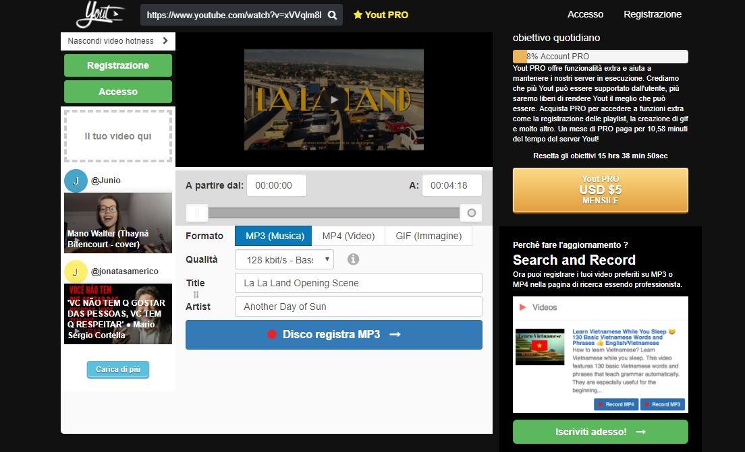Click the green Accesso sidebar button
745x452 pixels.
point(118,92)
